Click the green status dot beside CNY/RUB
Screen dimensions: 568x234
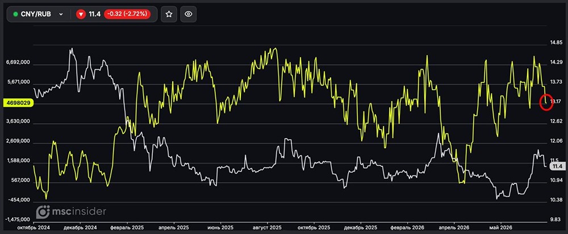[x=15, y=15]
